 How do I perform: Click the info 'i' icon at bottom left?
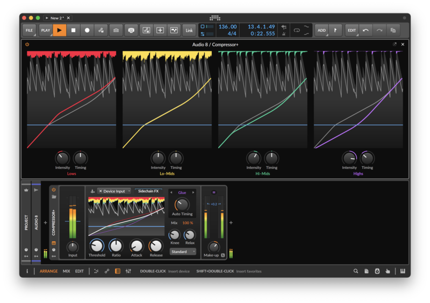[x=27, y=271]
